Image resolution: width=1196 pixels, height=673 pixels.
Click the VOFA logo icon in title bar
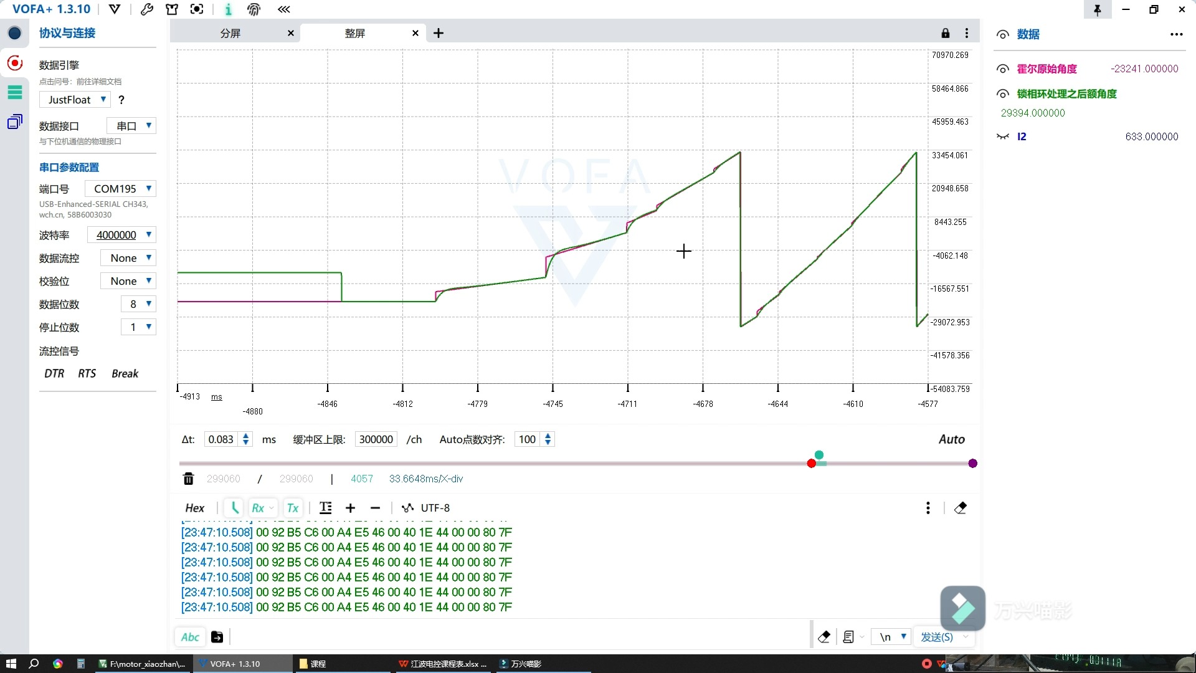115,9
